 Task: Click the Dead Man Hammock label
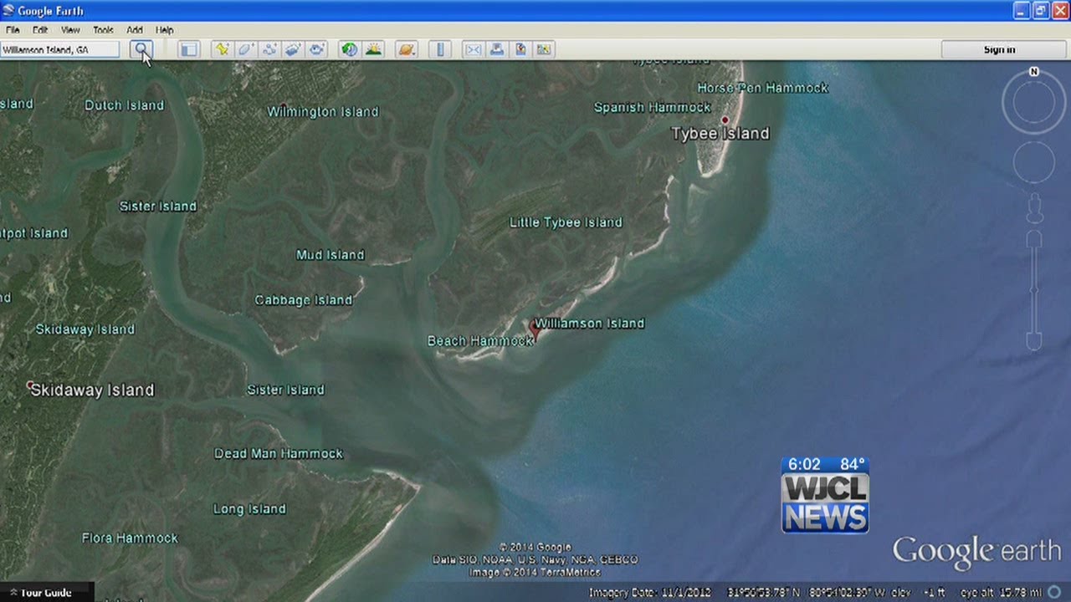coord(279,454)
